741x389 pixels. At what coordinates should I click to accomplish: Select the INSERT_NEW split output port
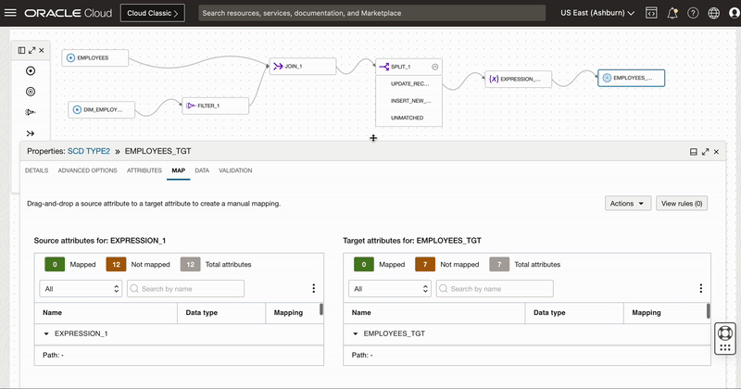408,101
